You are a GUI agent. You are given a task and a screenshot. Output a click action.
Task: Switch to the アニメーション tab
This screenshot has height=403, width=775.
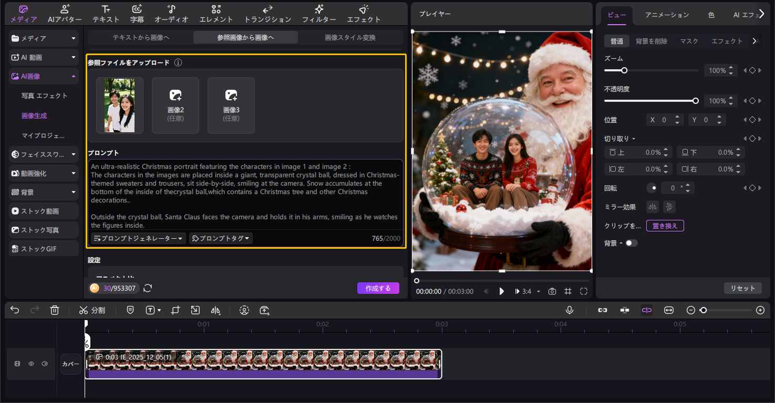(667, 15)
